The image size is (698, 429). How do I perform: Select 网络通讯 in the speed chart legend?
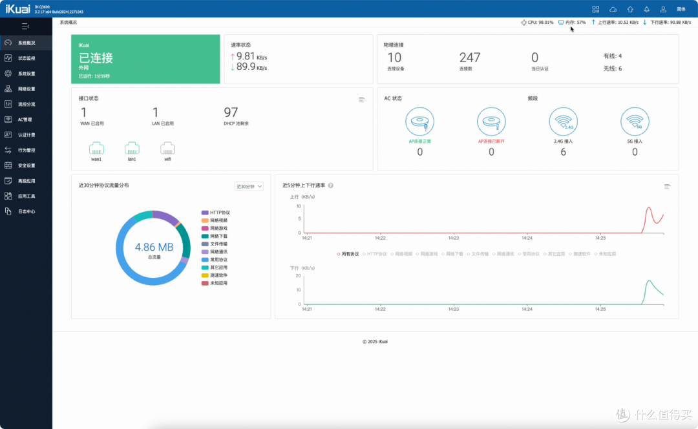point(503,254)
